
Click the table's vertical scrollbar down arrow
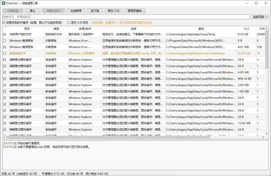[266, 133]
